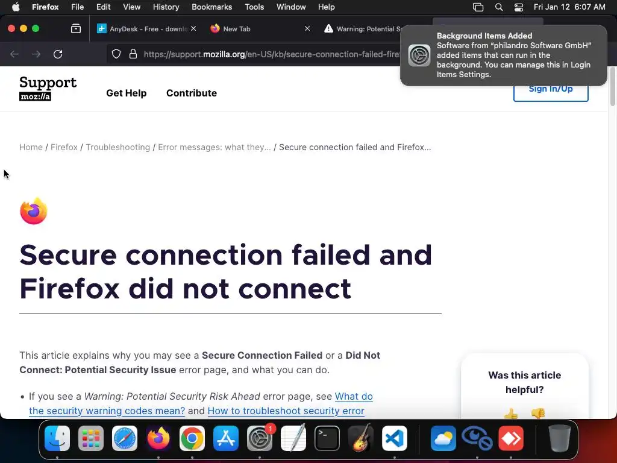The image size is (617, 463).
Task: Open the File menu
Action: click(x=78, y=7)
